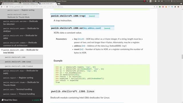This screenshot has height=103, width=183.
Task: Click the pwnlib.shellcraft.i386.linux section heading
Action: coord(73,92)
